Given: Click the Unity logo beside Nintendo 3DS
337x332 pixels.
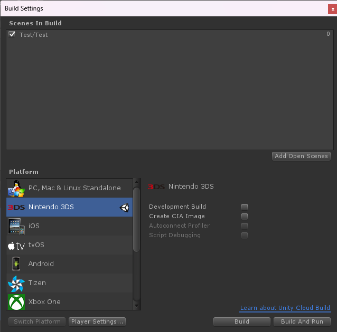Looking at the screenshot, I should coord(125,208).
